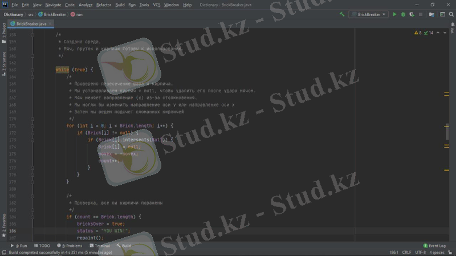Screen dimensions: 456x256
Task: Select the BrickBreaker.java editor tab
Action: 30,23
